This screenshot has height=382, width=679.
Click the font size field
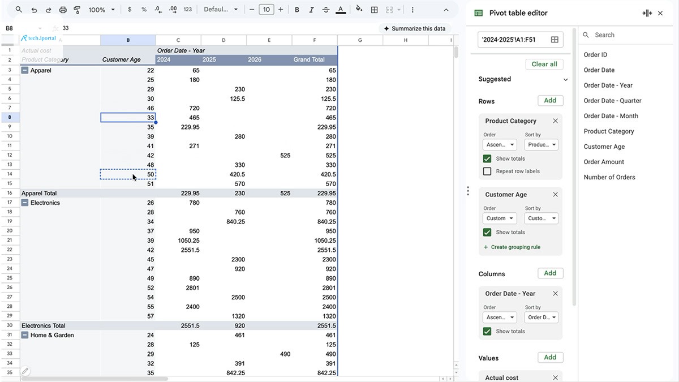click(x=266, y=10)
